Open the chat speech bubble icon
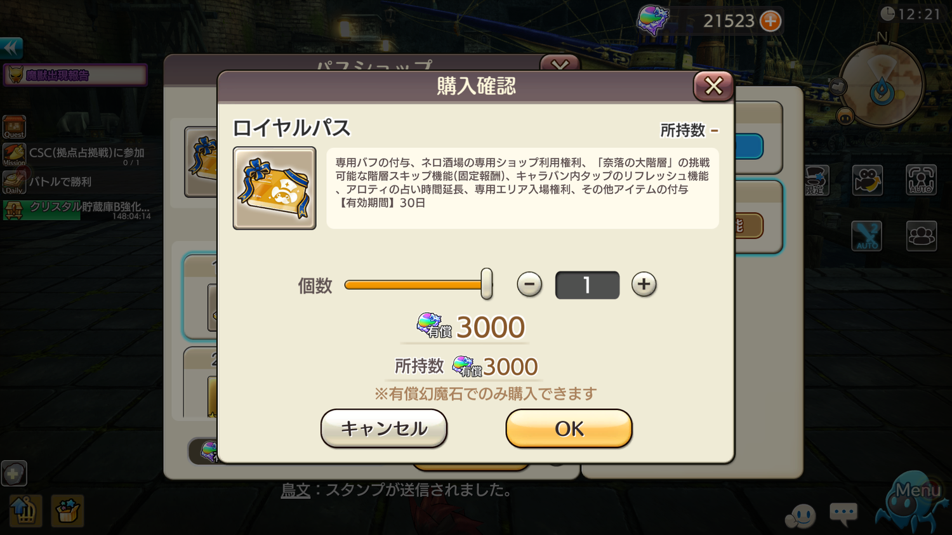The height and width of the screenshot is (535, 952). 843,513
